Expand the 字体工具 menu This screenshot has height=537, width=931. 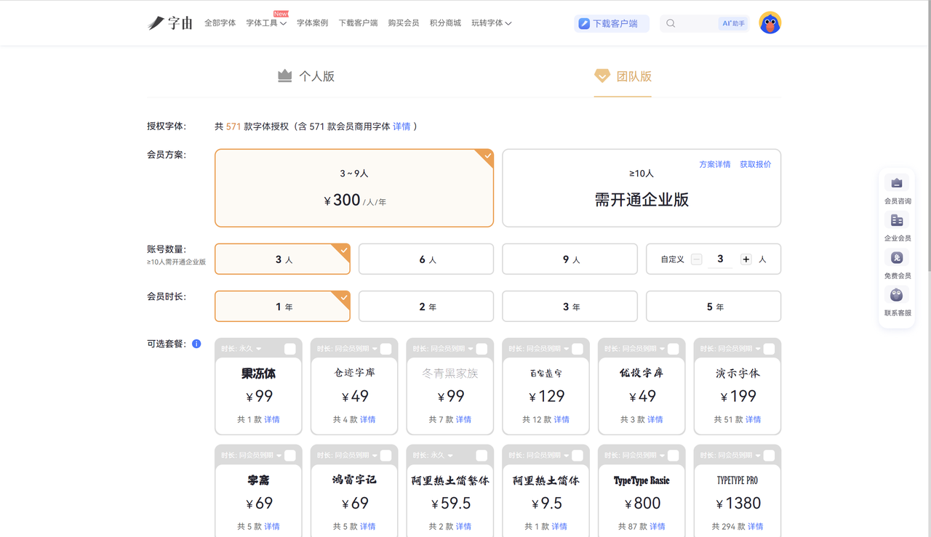[266, 23]
